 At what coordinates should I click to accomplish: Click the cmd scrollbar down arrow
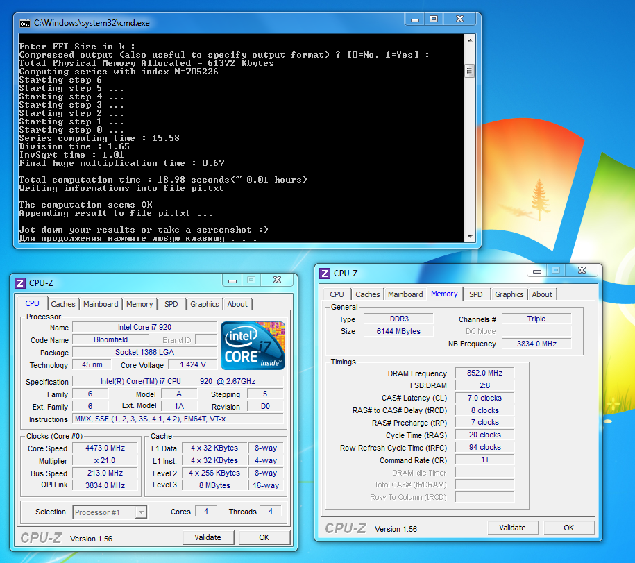(470, 237)
